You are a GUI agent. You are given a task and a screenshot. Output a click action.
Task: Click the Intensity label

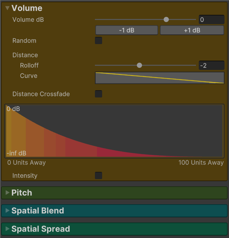pyautogui.click(x=25, y=176)
